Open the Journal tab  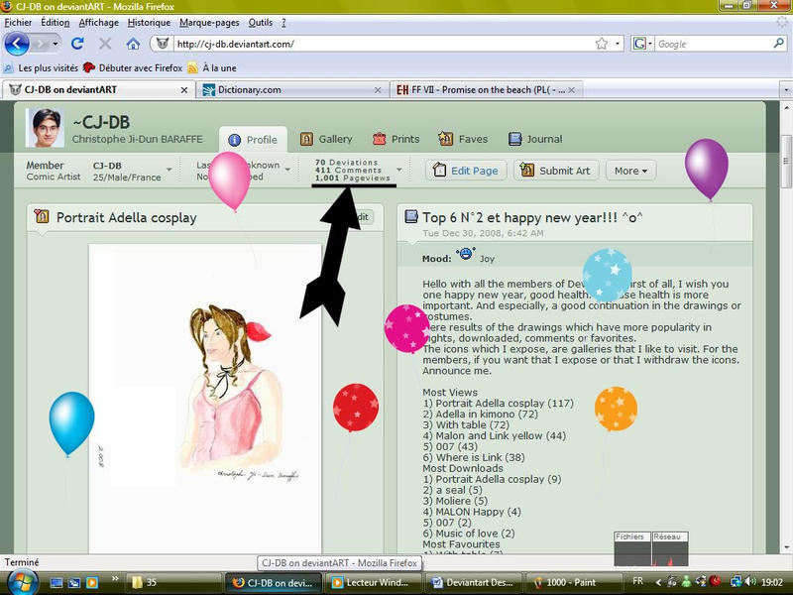(535, 139)
